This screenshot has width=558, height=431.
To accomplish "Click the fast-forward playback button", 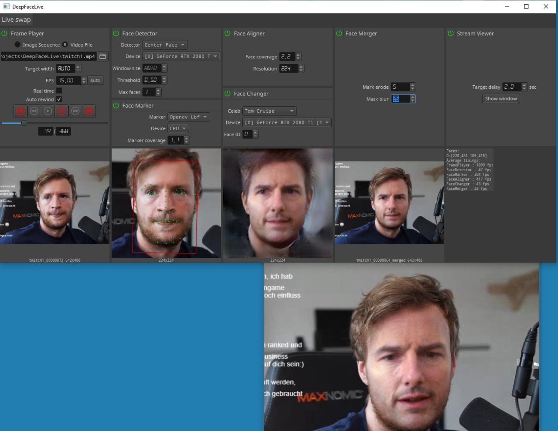I will point(75,111).
